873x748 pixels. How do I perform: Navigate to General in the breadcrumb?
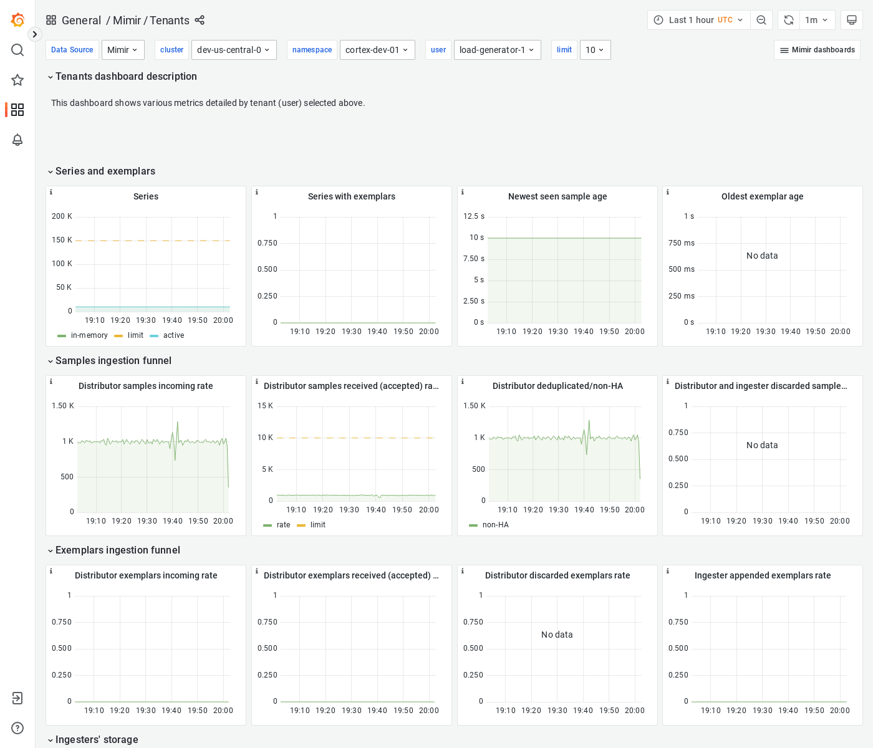(x=82, y=20)
